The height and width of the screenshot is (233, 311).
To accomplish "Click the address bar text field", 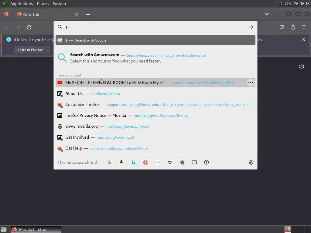I will [156, 27].
